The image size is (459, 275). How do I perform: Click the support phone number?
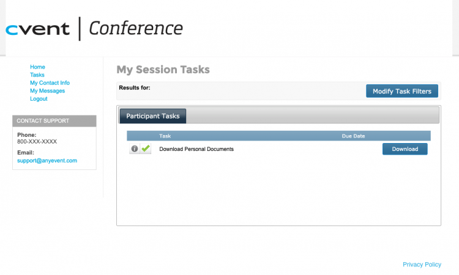(x=37, y=142)
